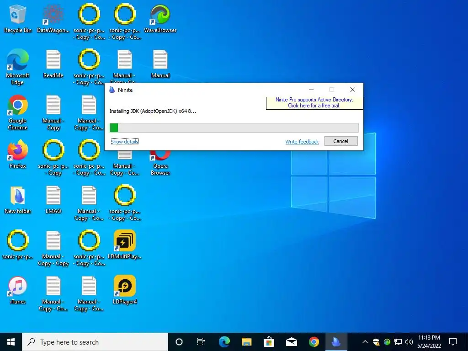Image resolution: width=468 pixels, height=351 pixels.
Task: Select the Opera Browser desktop shortcut
Action: click(x=160, y=163)
